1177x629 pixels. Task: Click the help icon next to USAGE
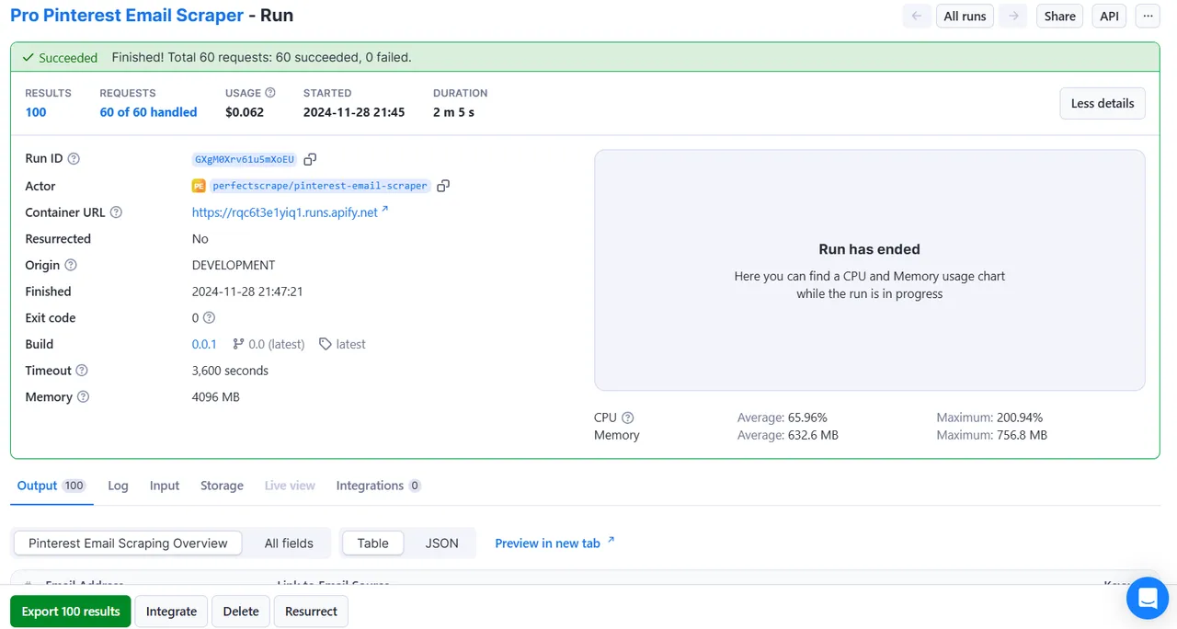(x=270, y=93)
